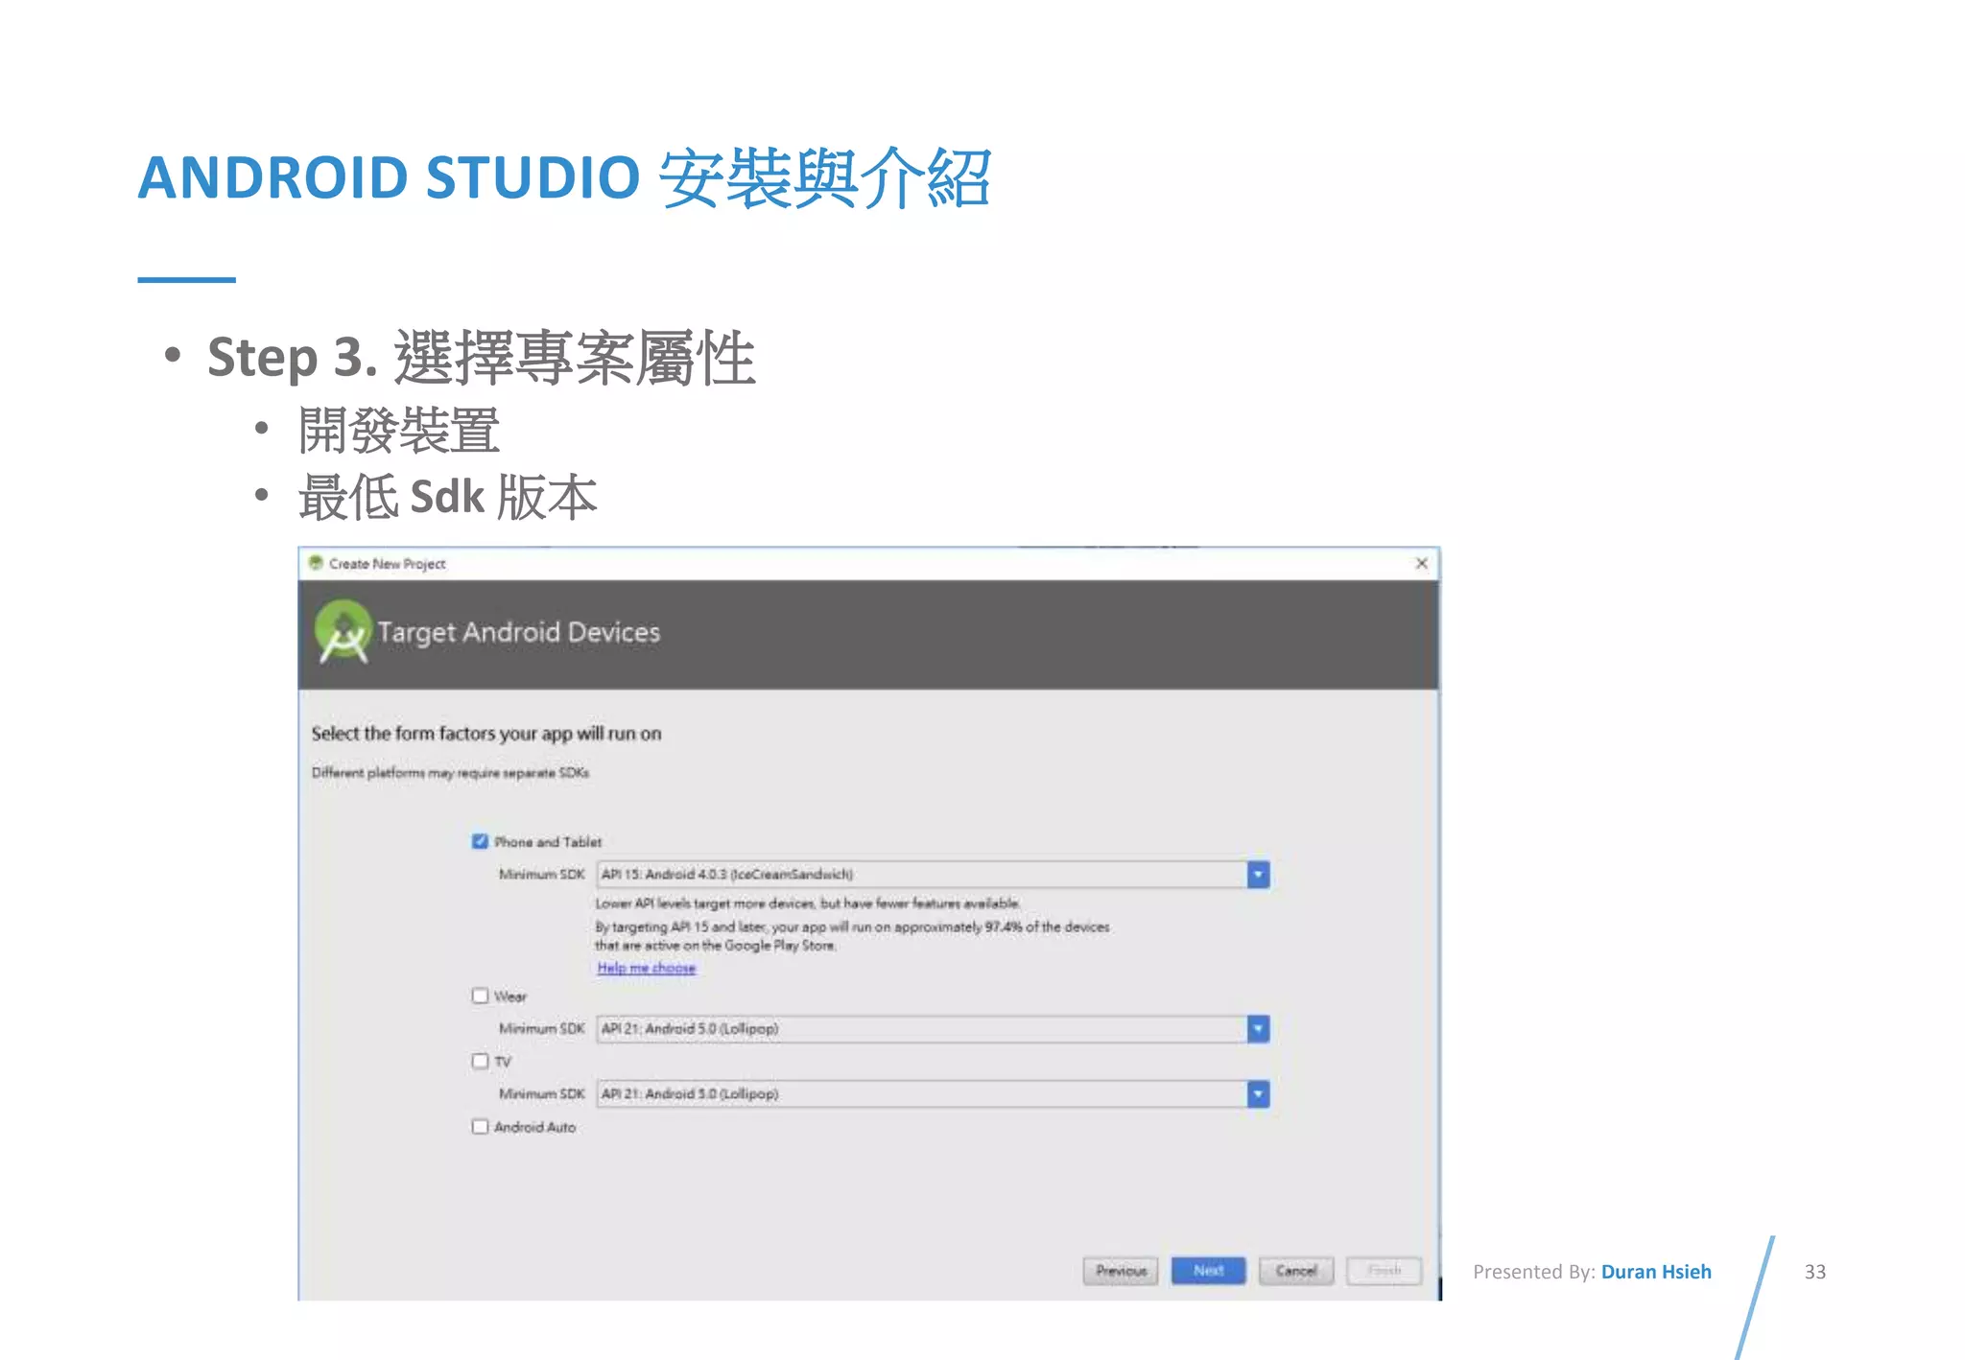Click the 'Lower API levels target more devices' note
The height and width of the screenshot is (1360, 1965).
click(807, 903)
